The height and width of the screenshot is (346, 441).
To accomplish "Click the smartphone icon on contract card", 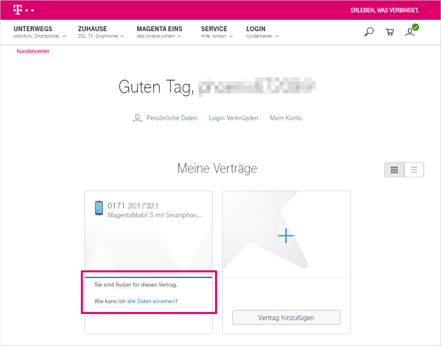I will (99, 208).
